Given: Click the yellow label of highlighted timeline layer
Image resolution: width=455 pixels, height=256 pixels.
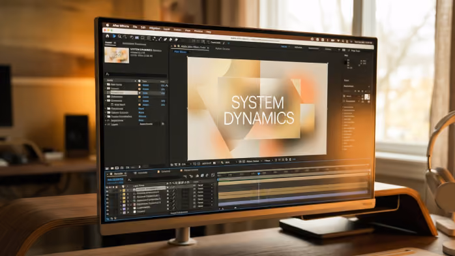Looking at the screenshot, I should pos(124,191).
